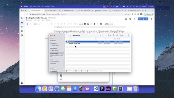Select Dropbox in Finder sidebar
The width and height of the screenshot is (174, 98).
tap(54, 69)
